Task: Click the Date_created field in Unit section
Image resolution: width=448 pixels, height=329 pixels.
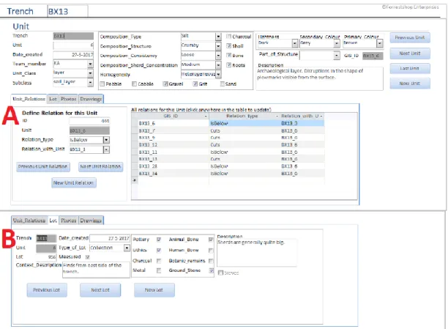Action: tap(73, 54)
